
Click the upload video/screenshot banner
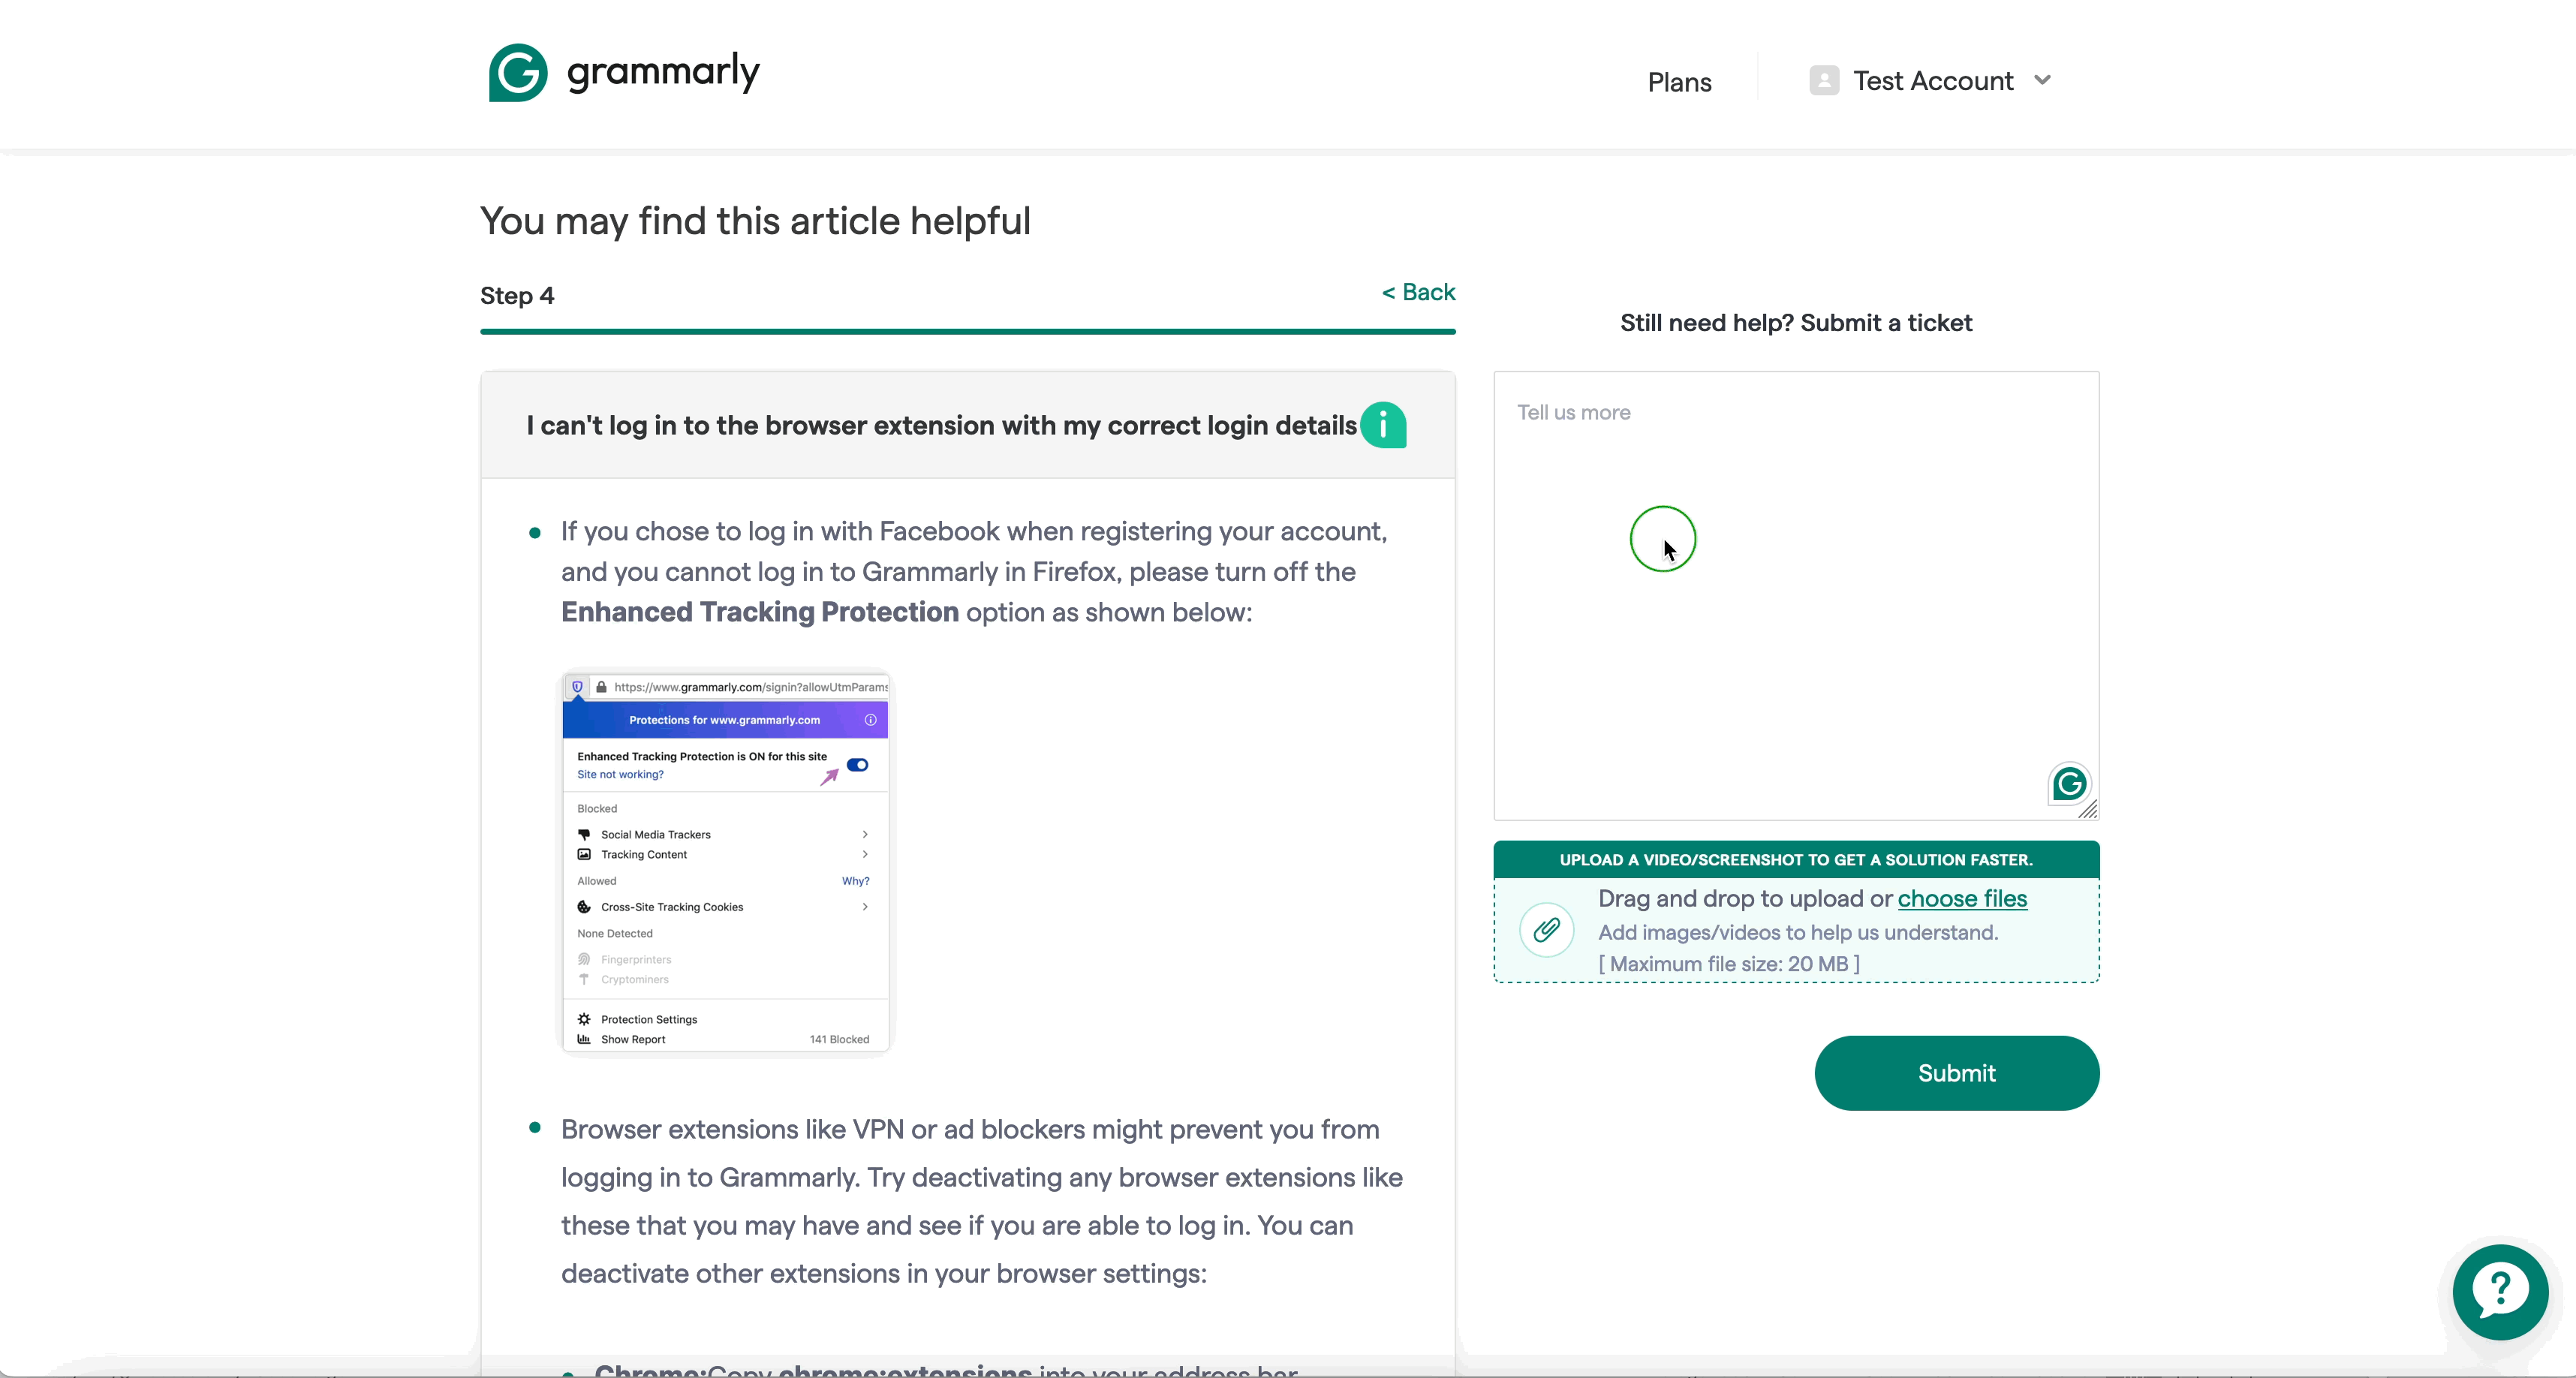[x=1796, y=860]
